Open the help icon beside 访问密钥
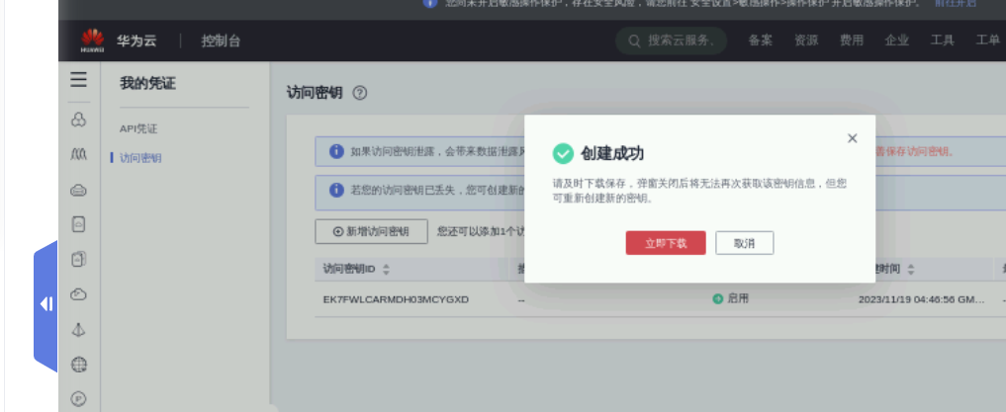Image resolution: width=1006 pixels, height=412 pixels. point(360,93)
